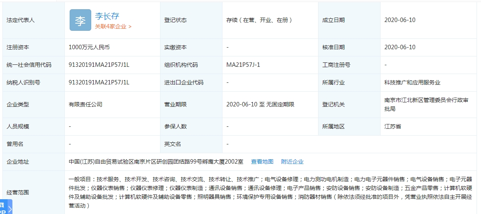The width and height of the screenshot is (481, 214).
Task: Click the 有限责任公司 company type value
Action: [85, 104]
